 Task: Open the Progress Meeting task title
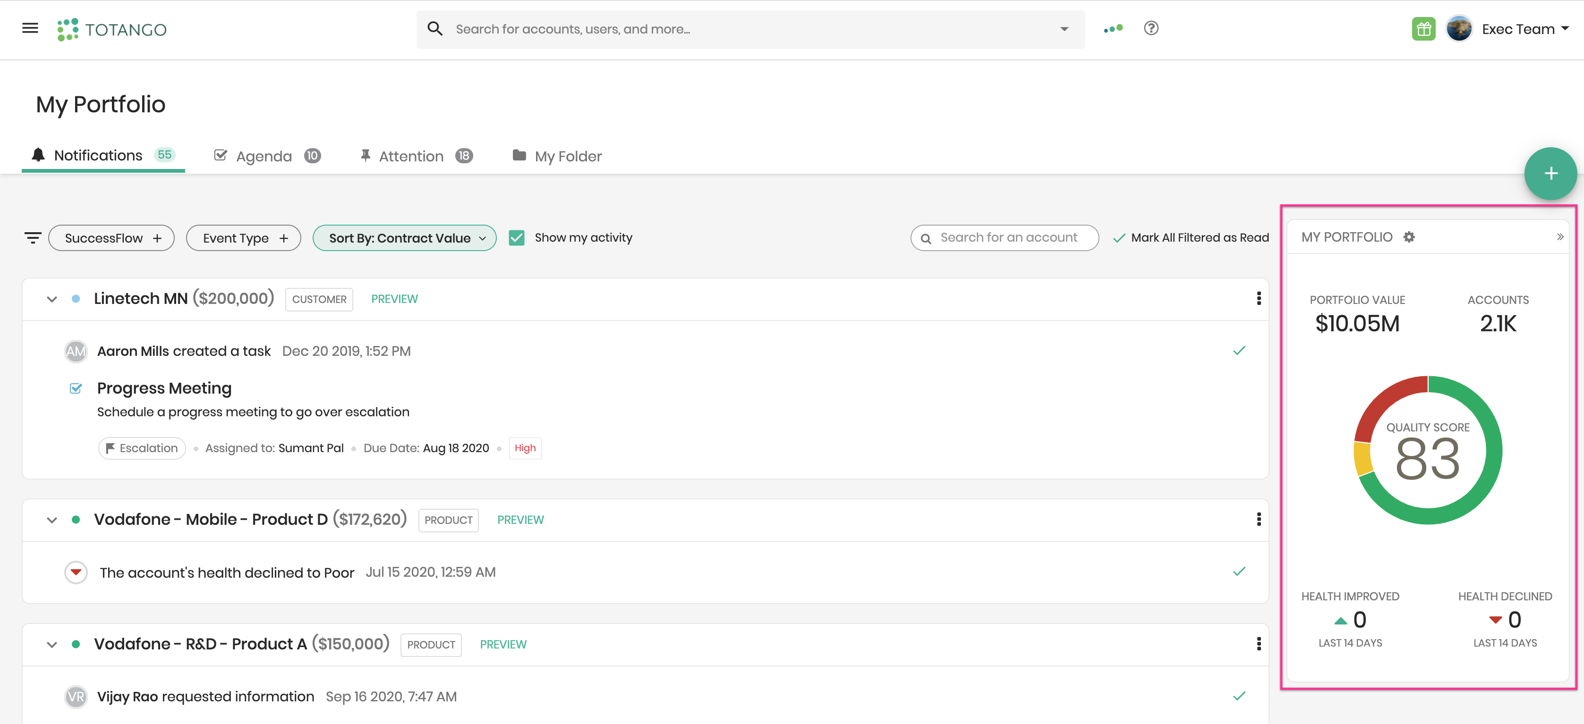(164, 388)
